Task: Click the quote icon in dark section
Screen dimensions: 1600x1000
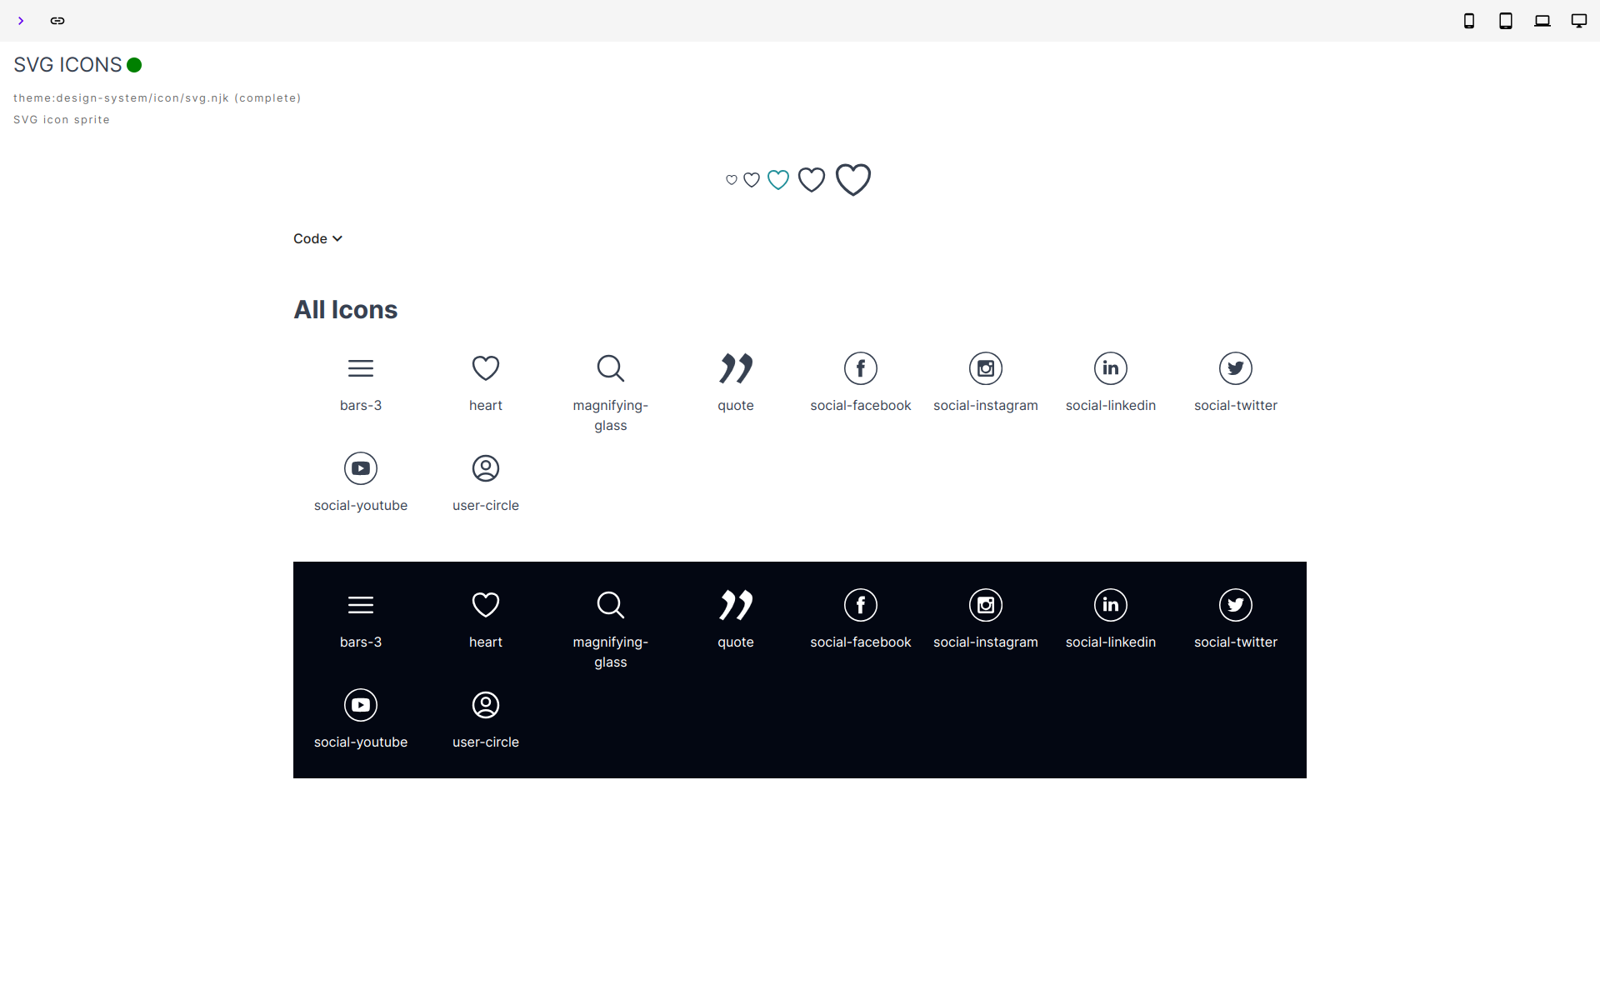Action: point(735,605)
